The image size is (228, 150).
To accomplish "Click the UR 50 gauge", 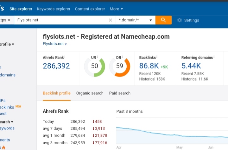I will click(94, 66).
